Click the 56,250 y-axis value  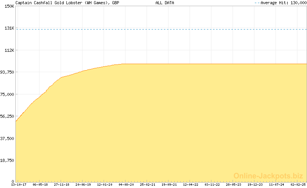[x=7, y=116]
